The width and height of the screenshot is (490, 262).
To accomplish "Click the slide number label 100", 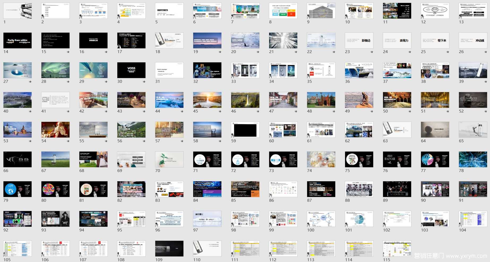I will [311, 230].
